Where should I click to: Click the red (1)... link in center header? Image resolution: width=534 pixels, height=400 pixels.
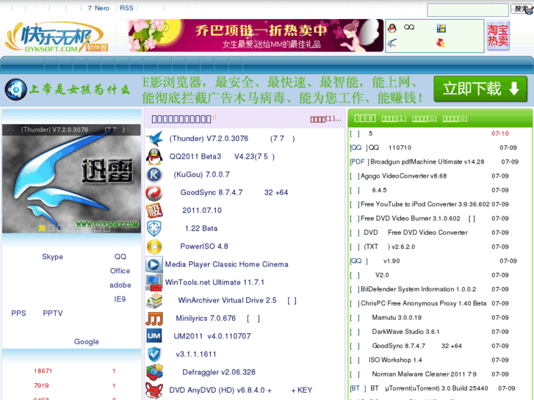pos(325,119)
